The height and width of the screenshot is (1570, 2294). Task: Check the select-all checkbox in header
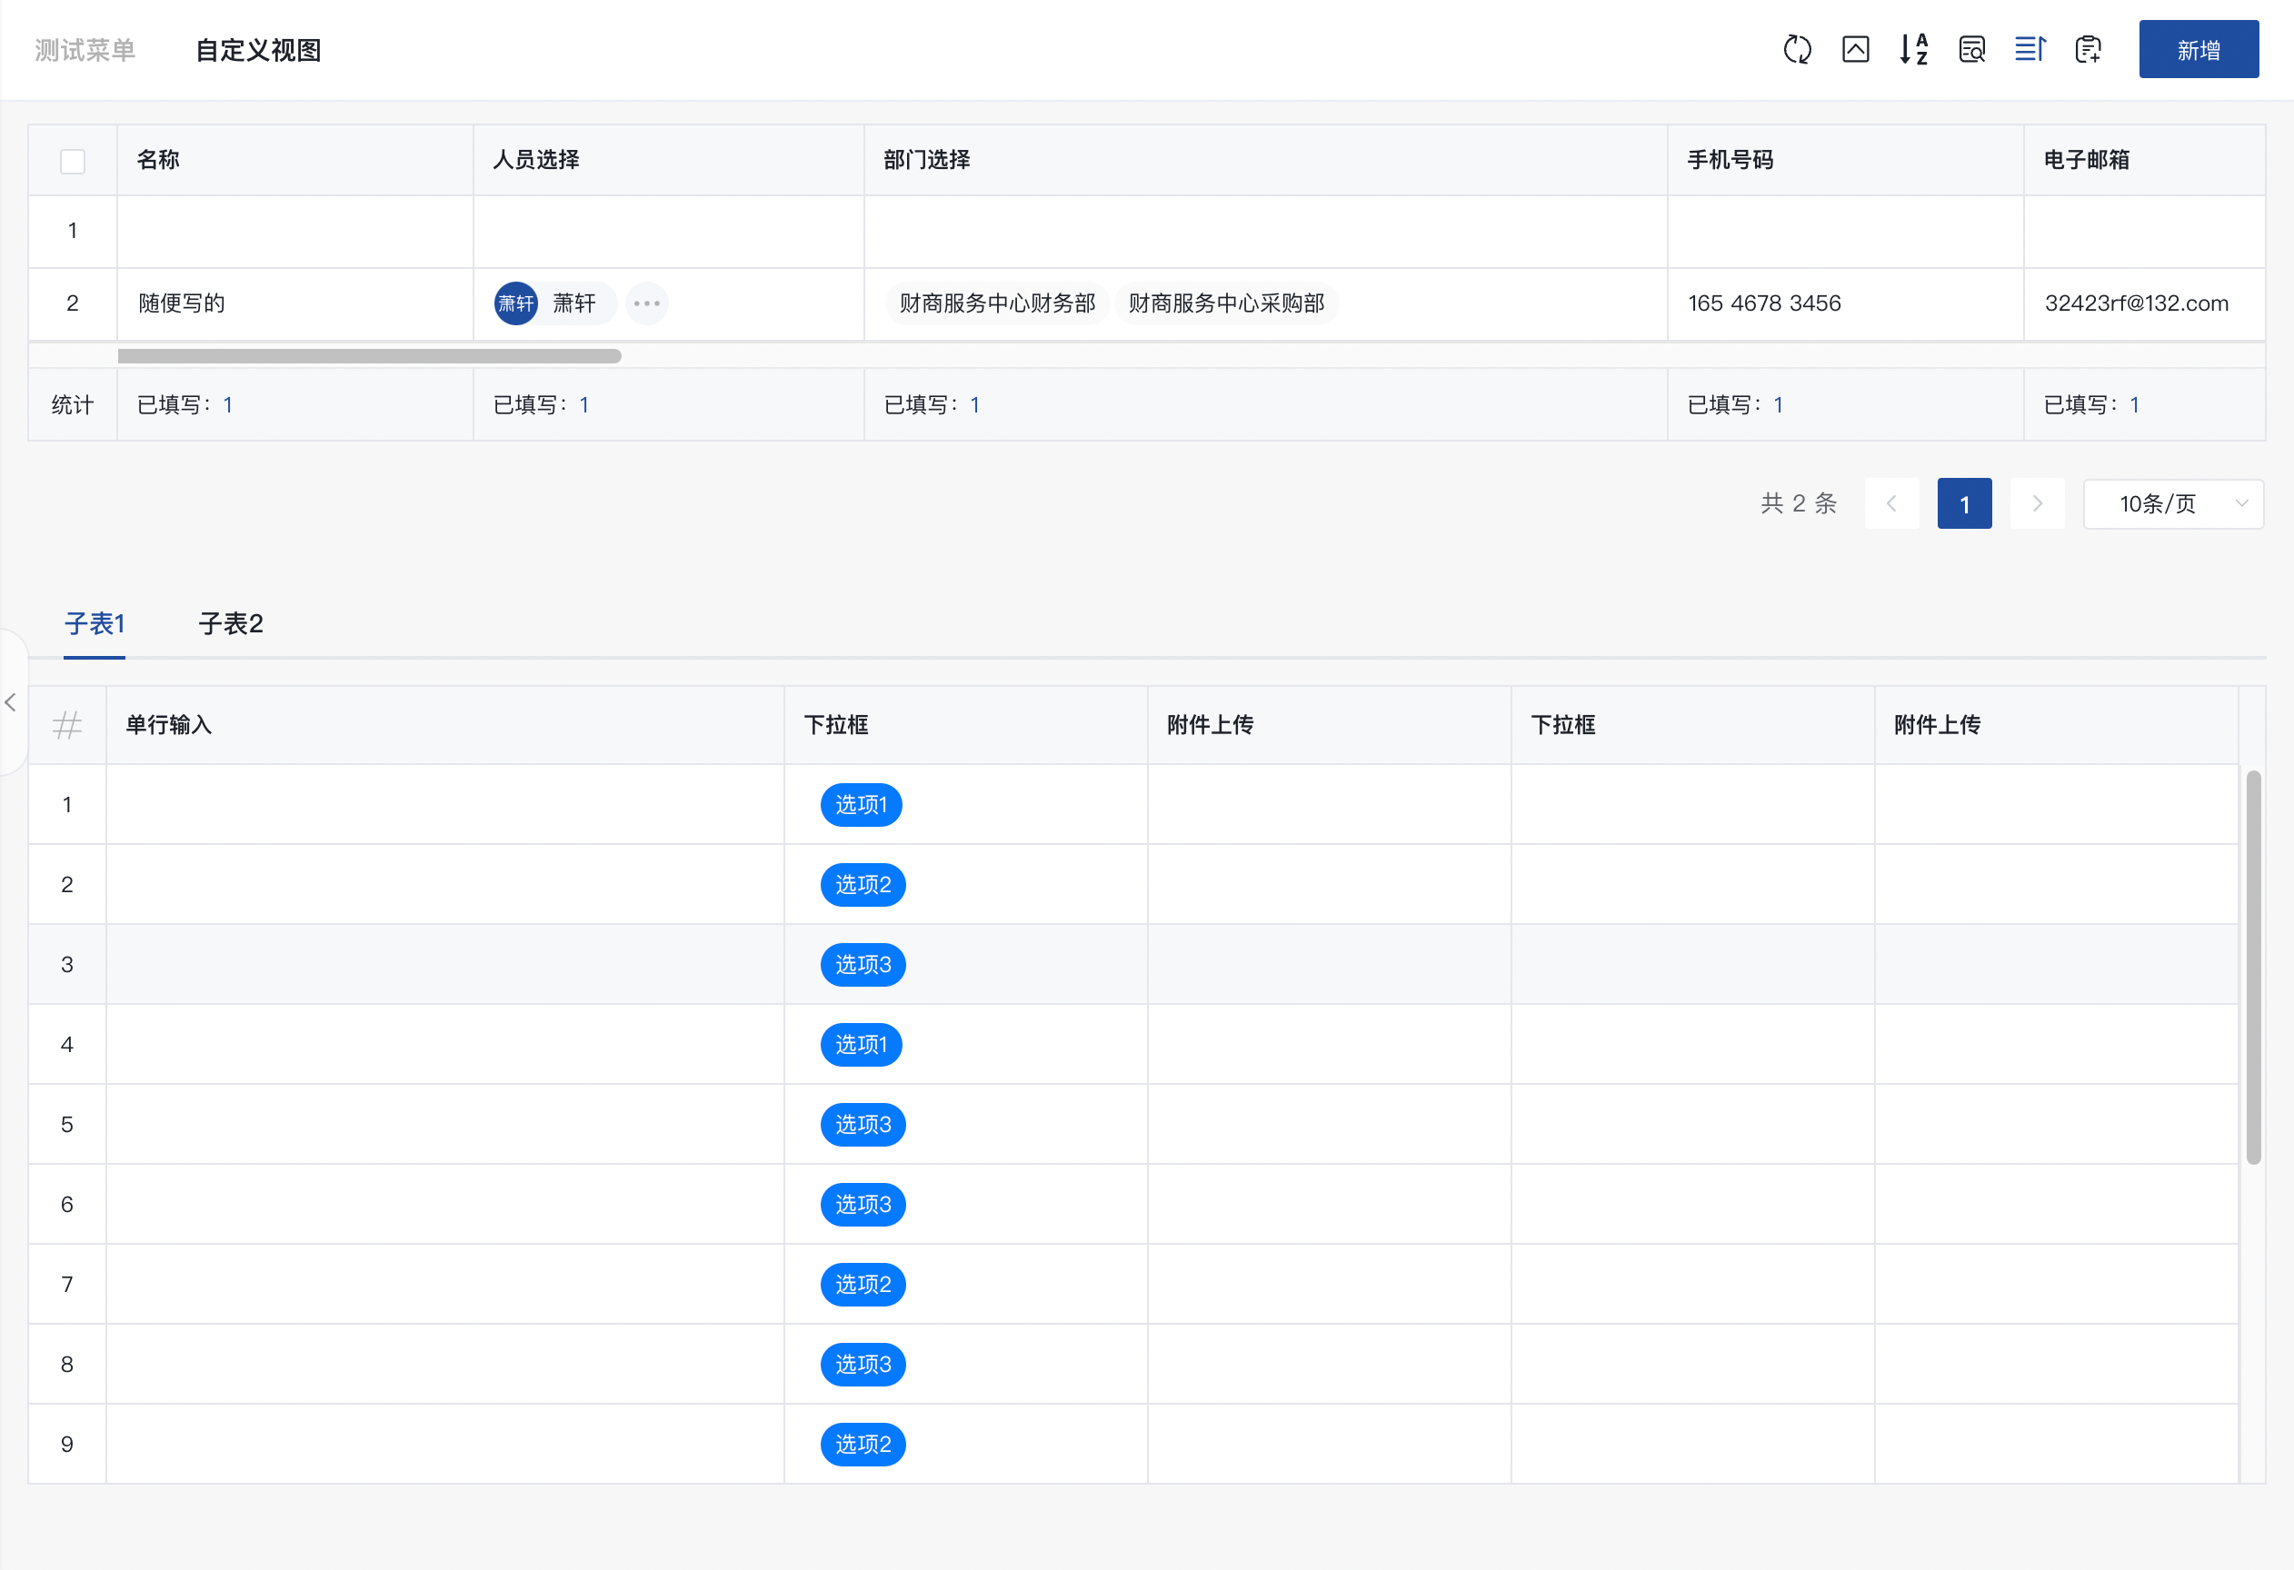[73, 161]
